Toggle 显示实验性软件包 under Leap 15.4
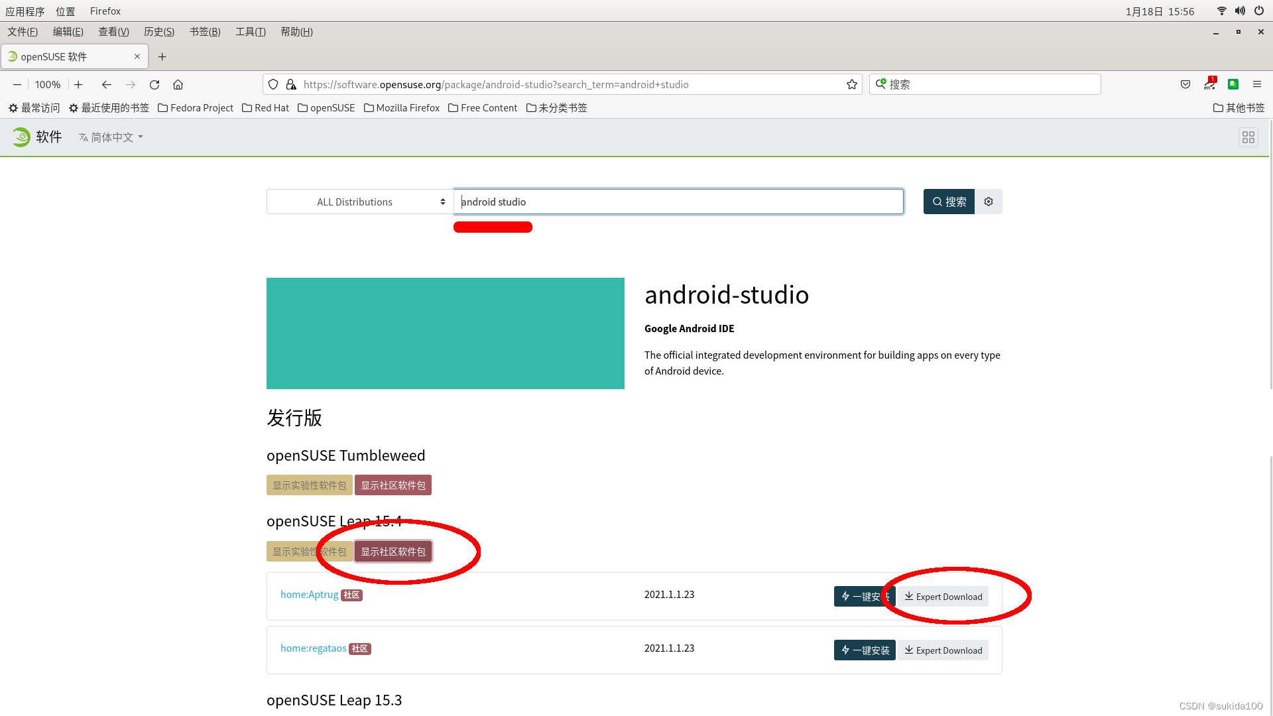 click(x=309, y=552)
